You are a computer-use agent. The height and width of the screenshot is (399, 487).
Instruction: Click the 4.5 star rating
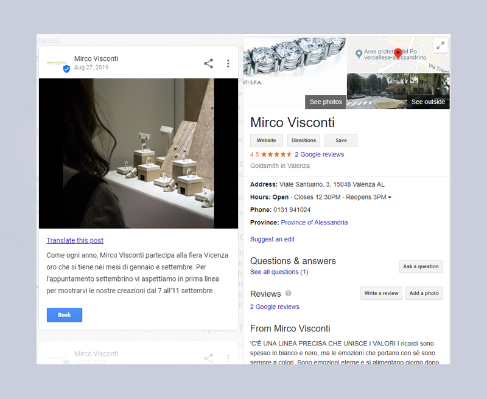[x=271, y=154]
